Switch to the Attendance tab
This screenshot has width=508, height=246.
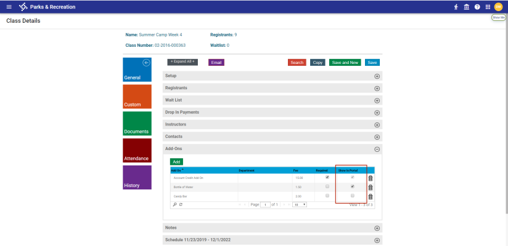coord(137,151)
